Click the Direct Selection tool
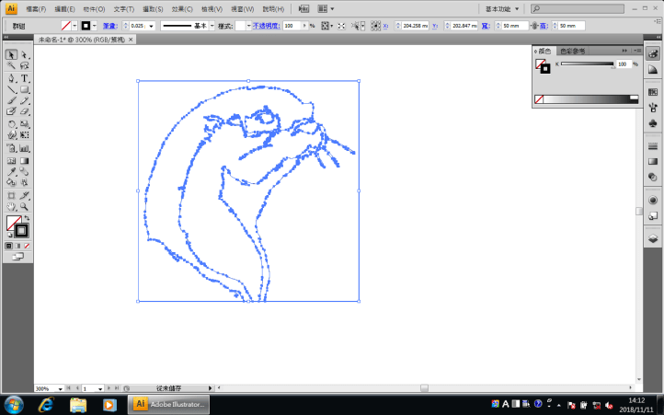The width and height of the screenshot is (664, 415). tap(25, 54)
